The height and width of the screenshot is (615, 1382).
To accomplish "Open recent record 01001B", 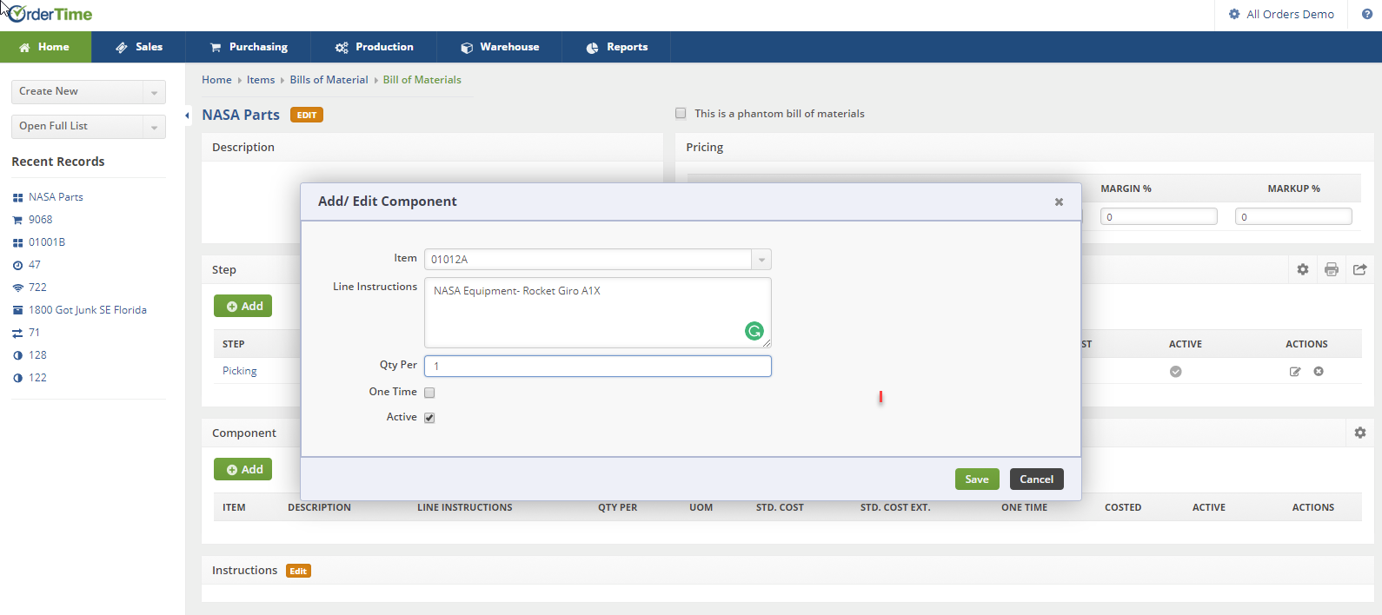I will pyautogui.click(x=47, y=242).
